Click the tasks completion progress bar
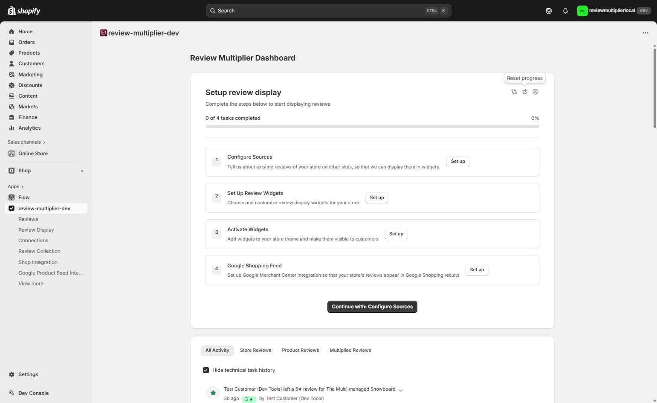The image size is (657, 403). [x=372, y=126]
